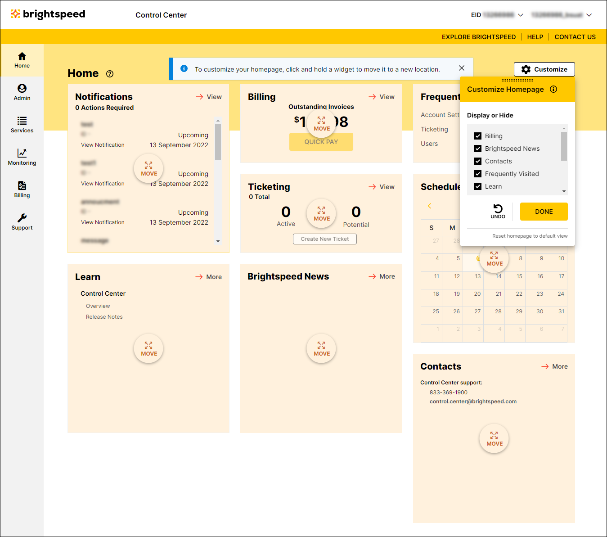Click the UNDO icon in the Customize panel
This screenshot has width=607, height=537.
point(498,212)
